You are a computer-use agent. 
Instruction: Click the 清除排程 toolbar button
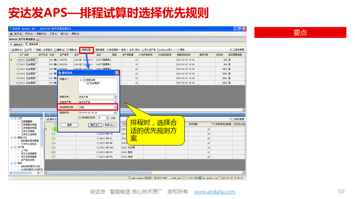pyautogui.click(x=100, y=50)
